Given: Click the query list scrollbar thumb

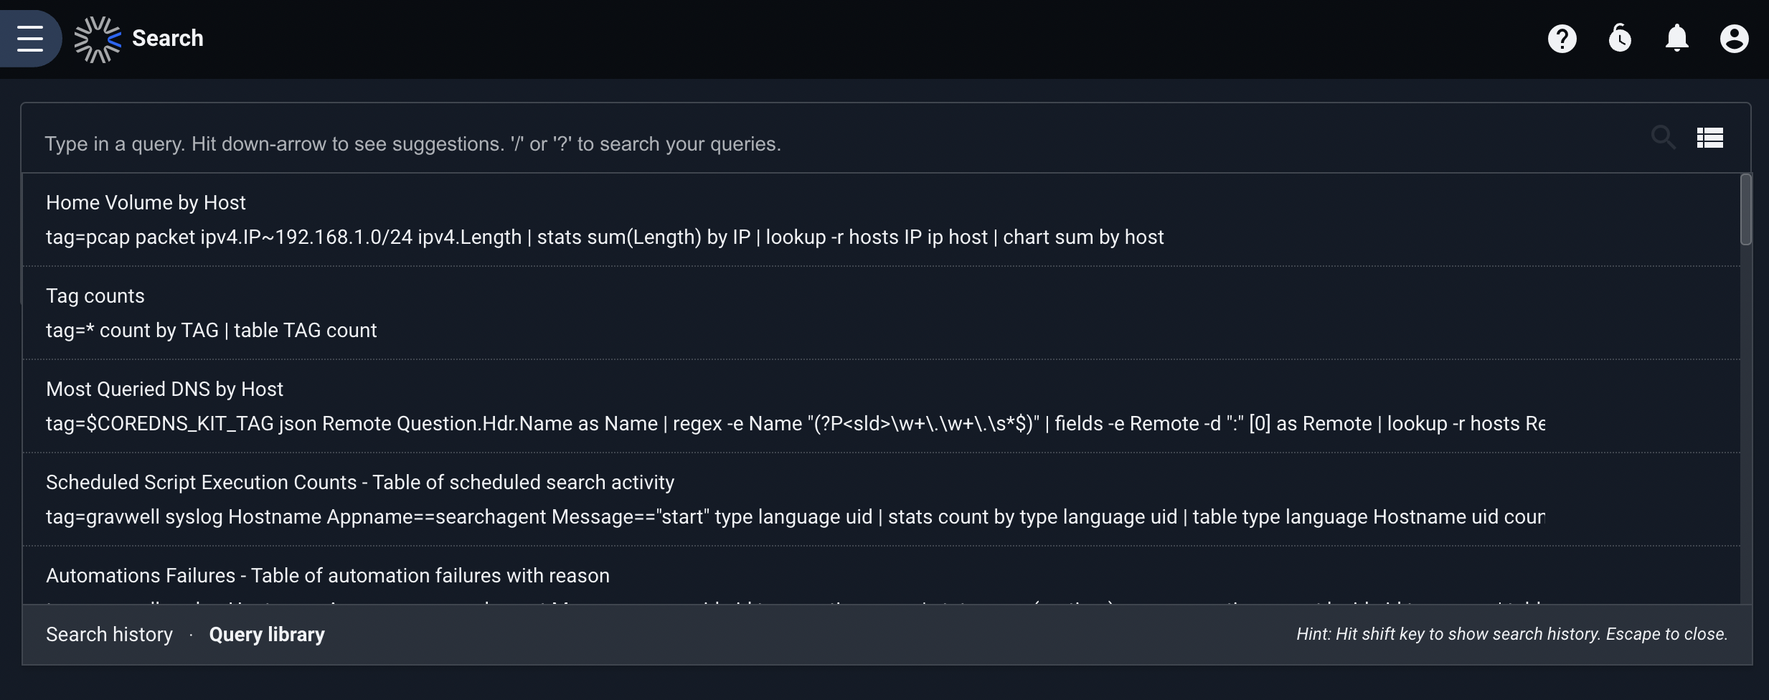Looking at the screenshot, I should point(1746,209).
